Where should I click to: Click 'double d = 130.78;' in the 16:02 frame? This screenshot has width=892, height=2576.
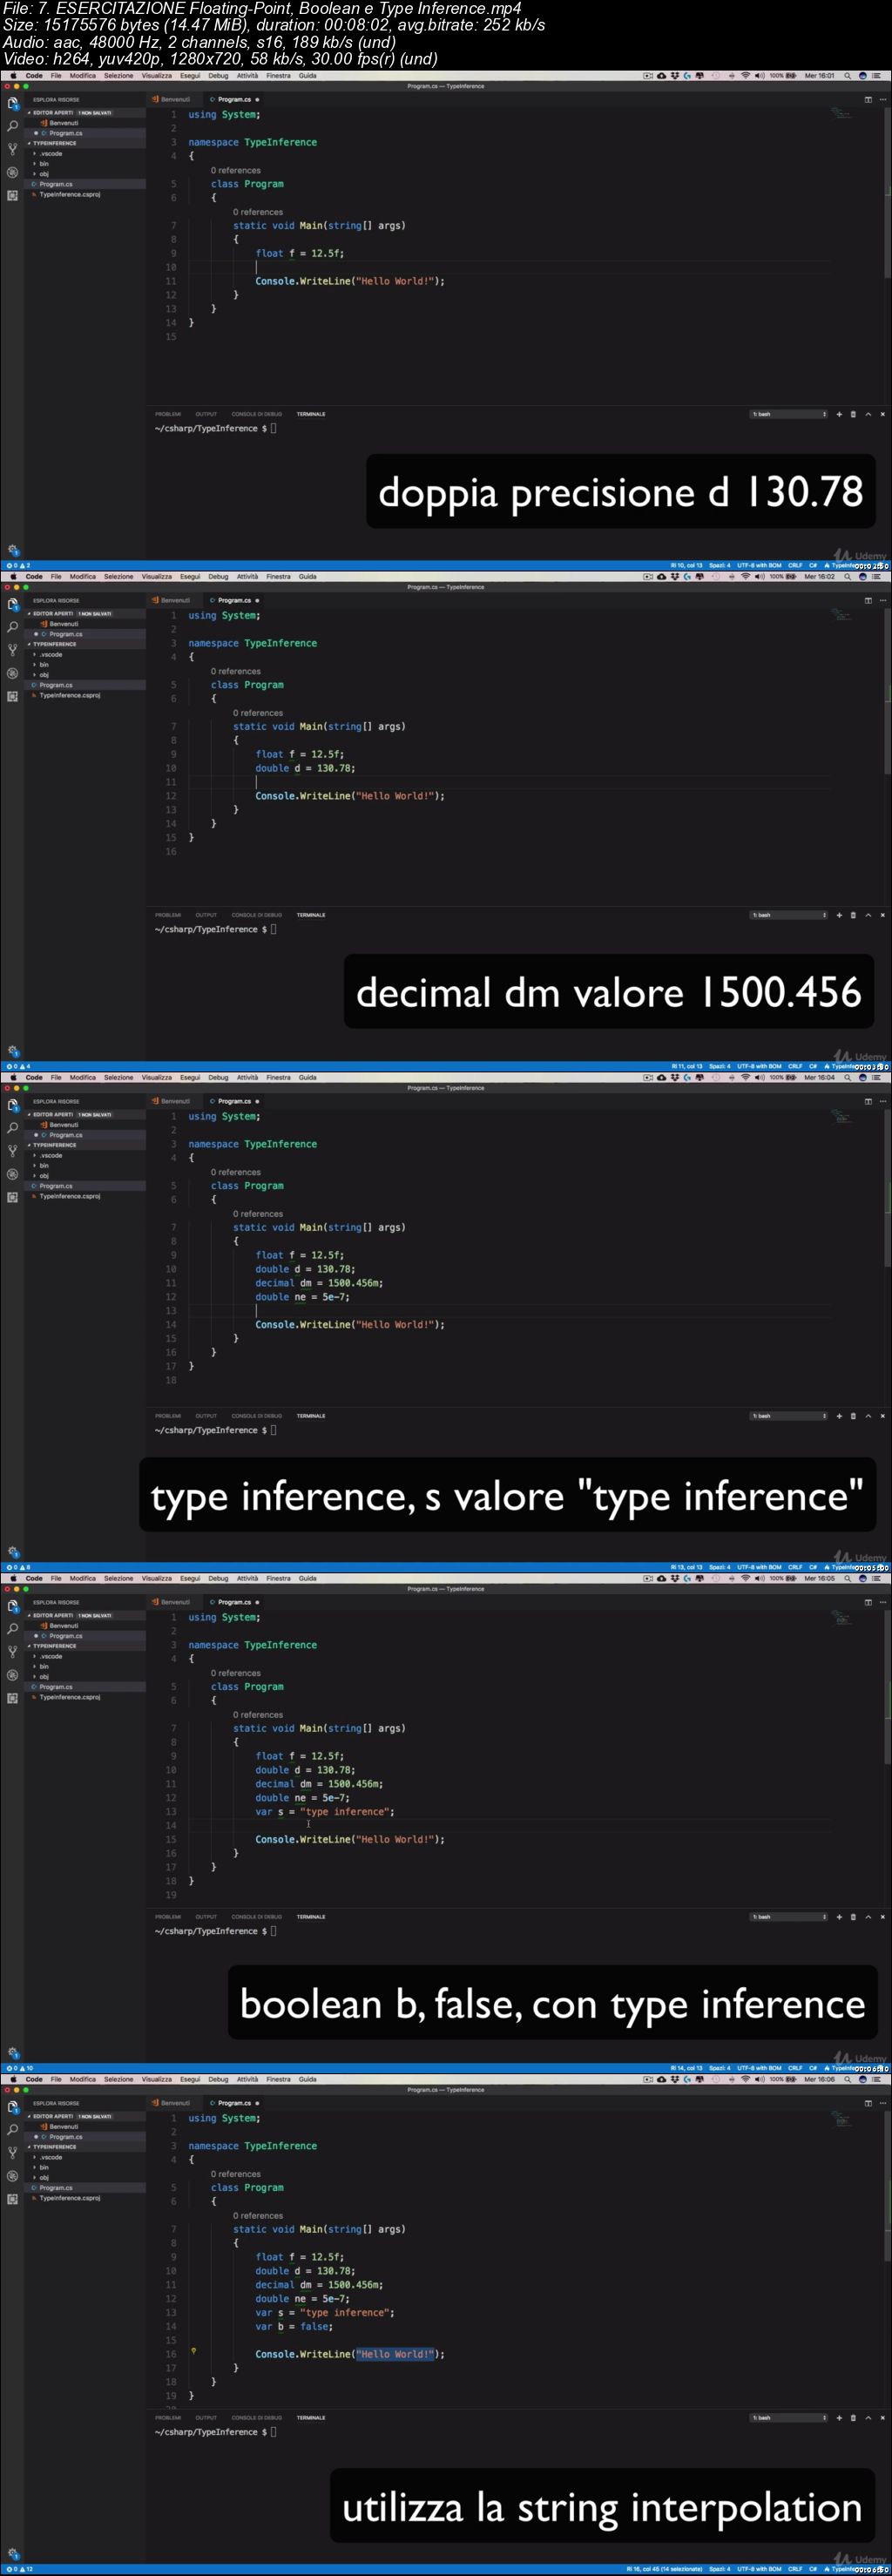tap(305, 768)
